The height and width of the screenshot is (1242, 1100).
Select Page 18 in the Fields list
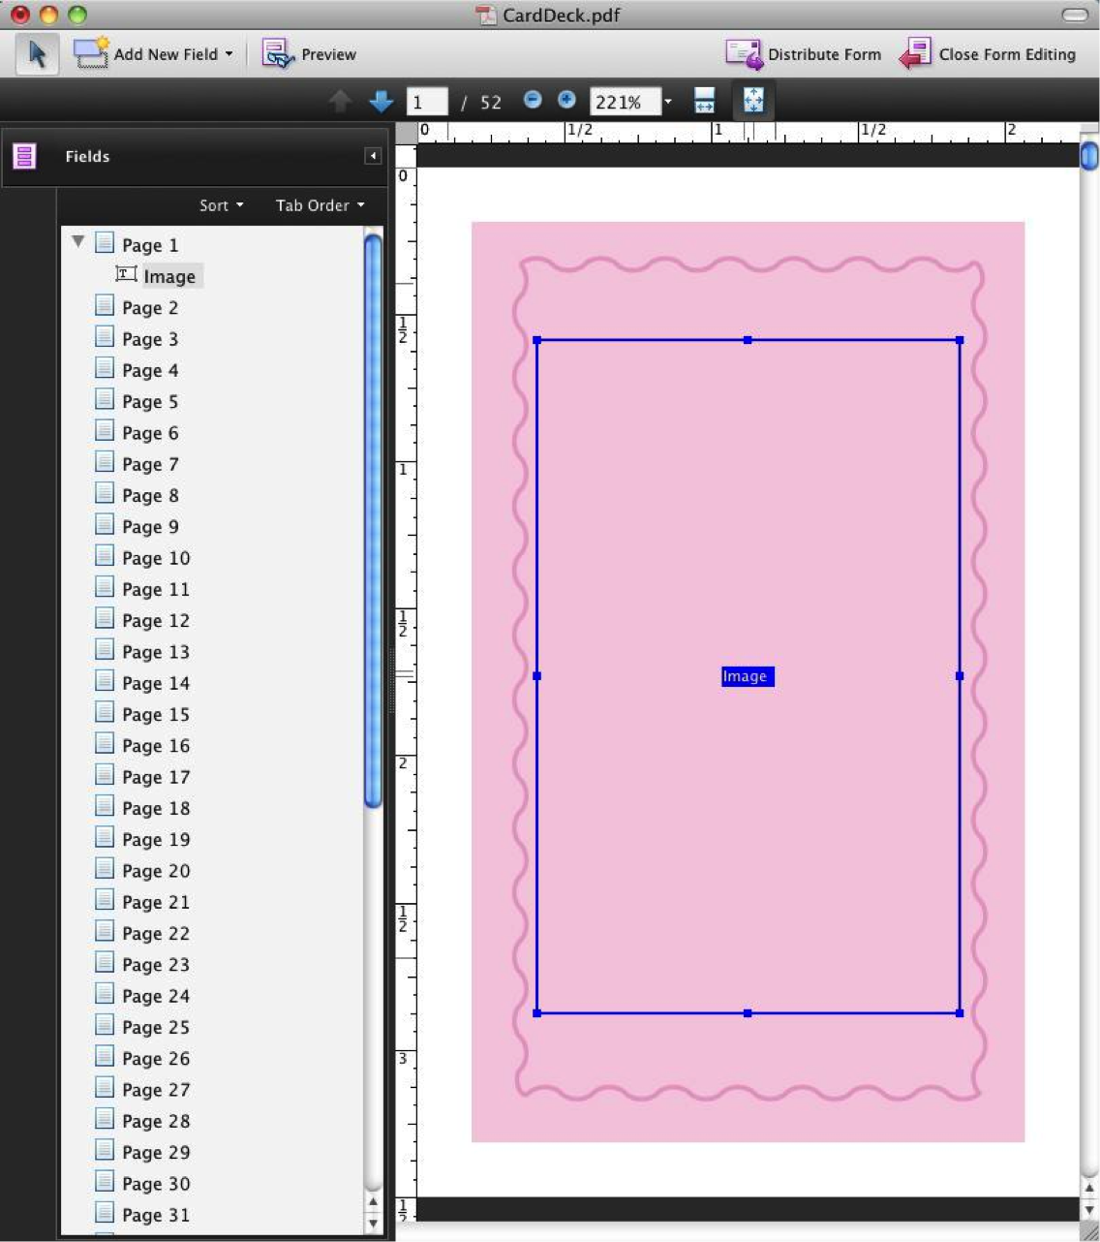coord(156,809)
